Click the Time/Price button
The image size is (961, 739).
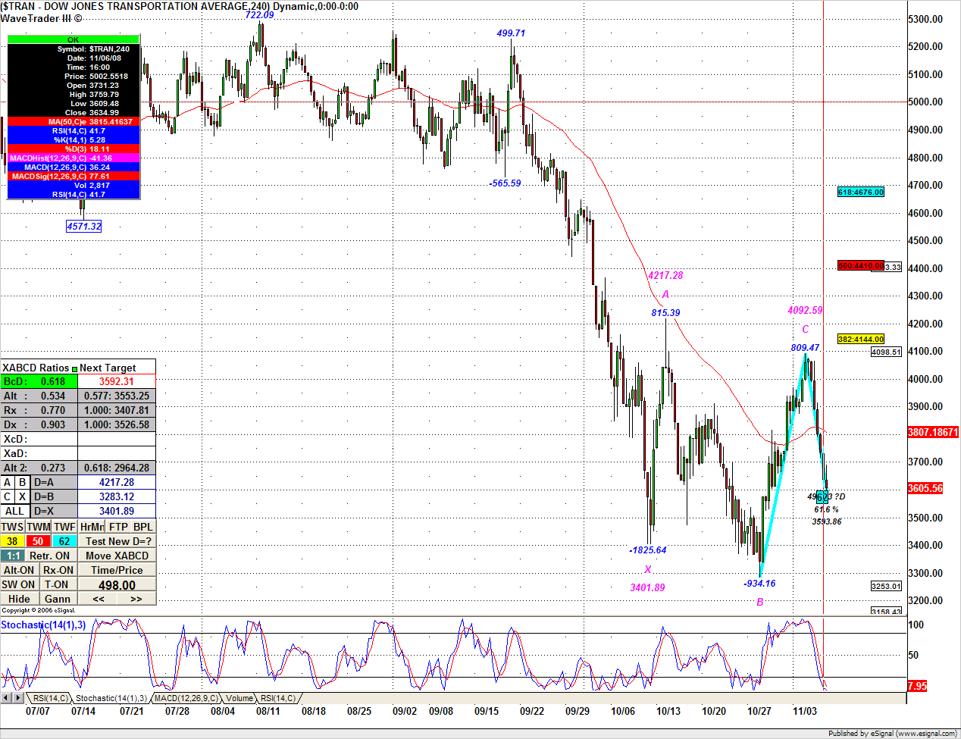point(117,570)
